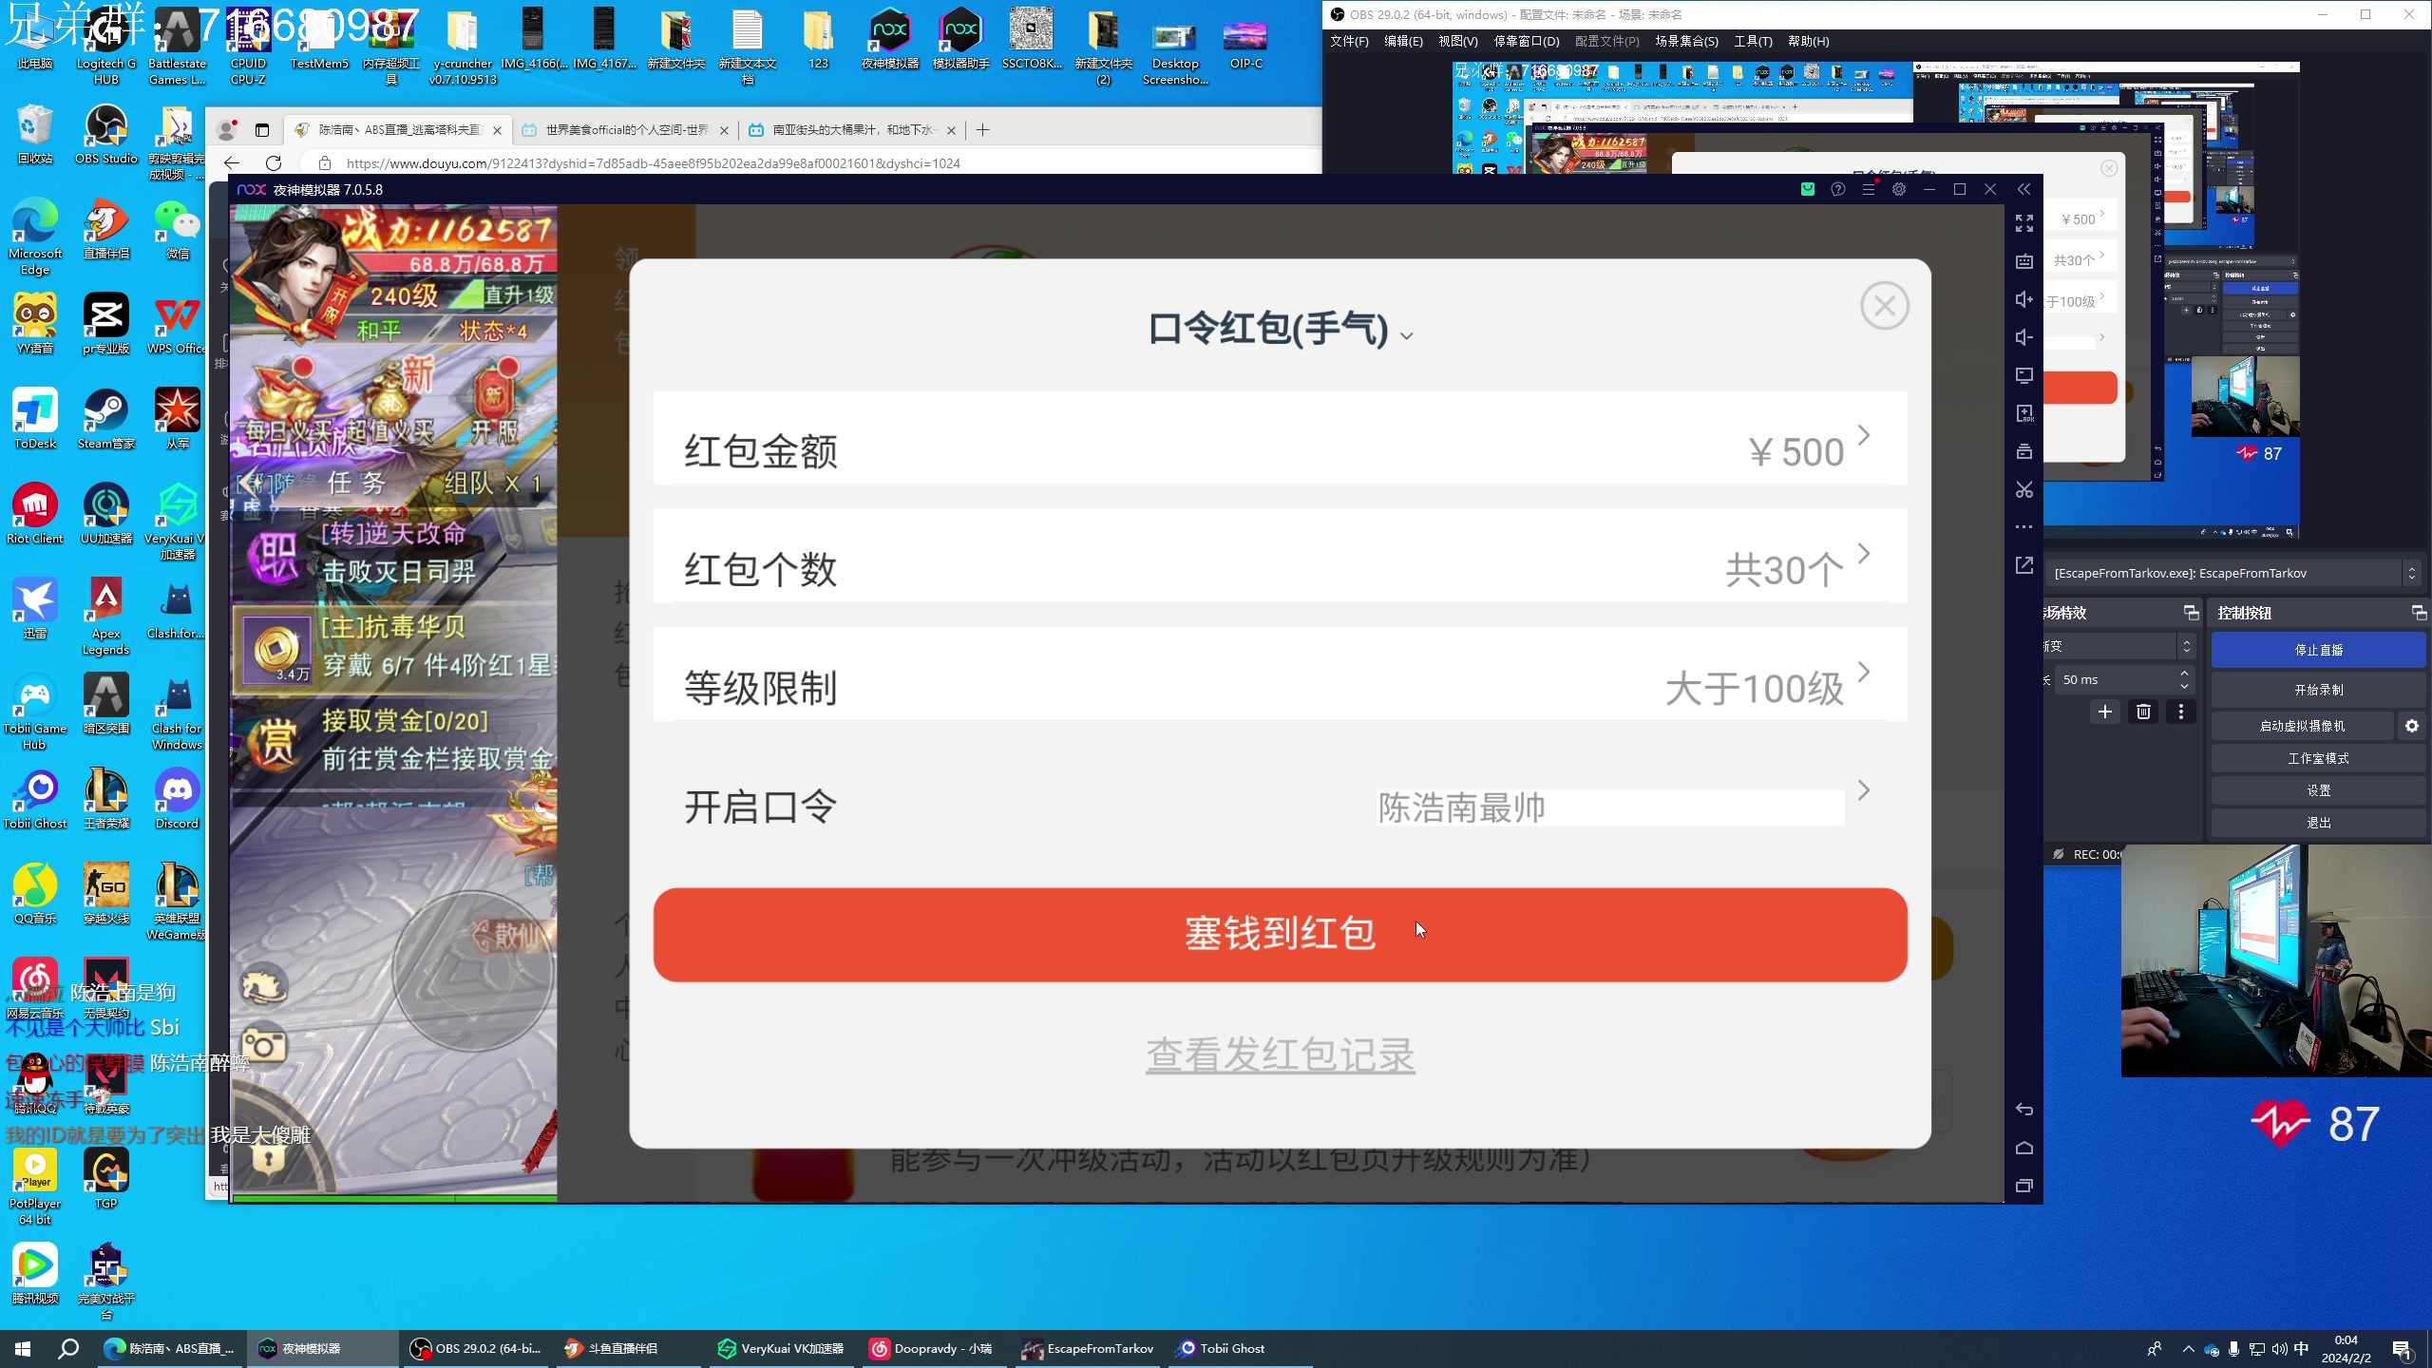Open Nox keyboard mapping icon
Screen dimensions: 2432x1368
pos(2024,261)
